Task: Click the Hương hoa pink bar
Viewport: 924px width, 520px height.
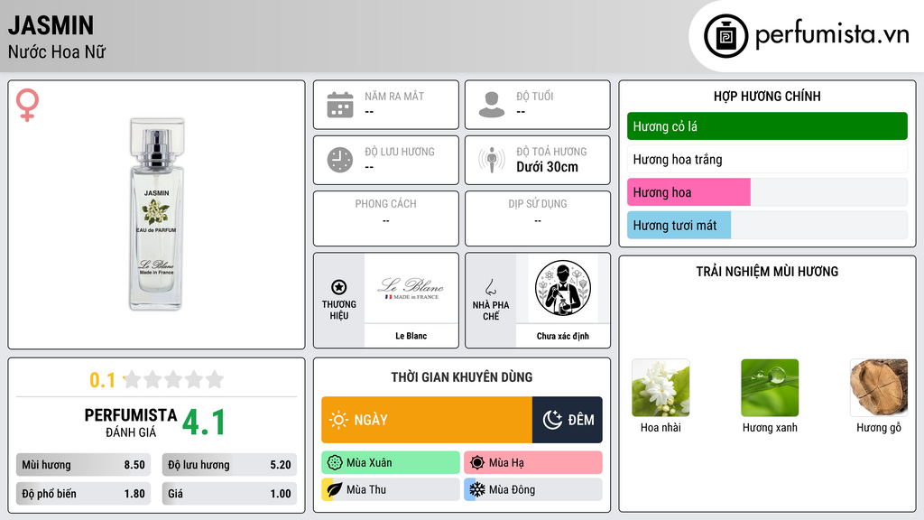Action: tap(688, 192)
